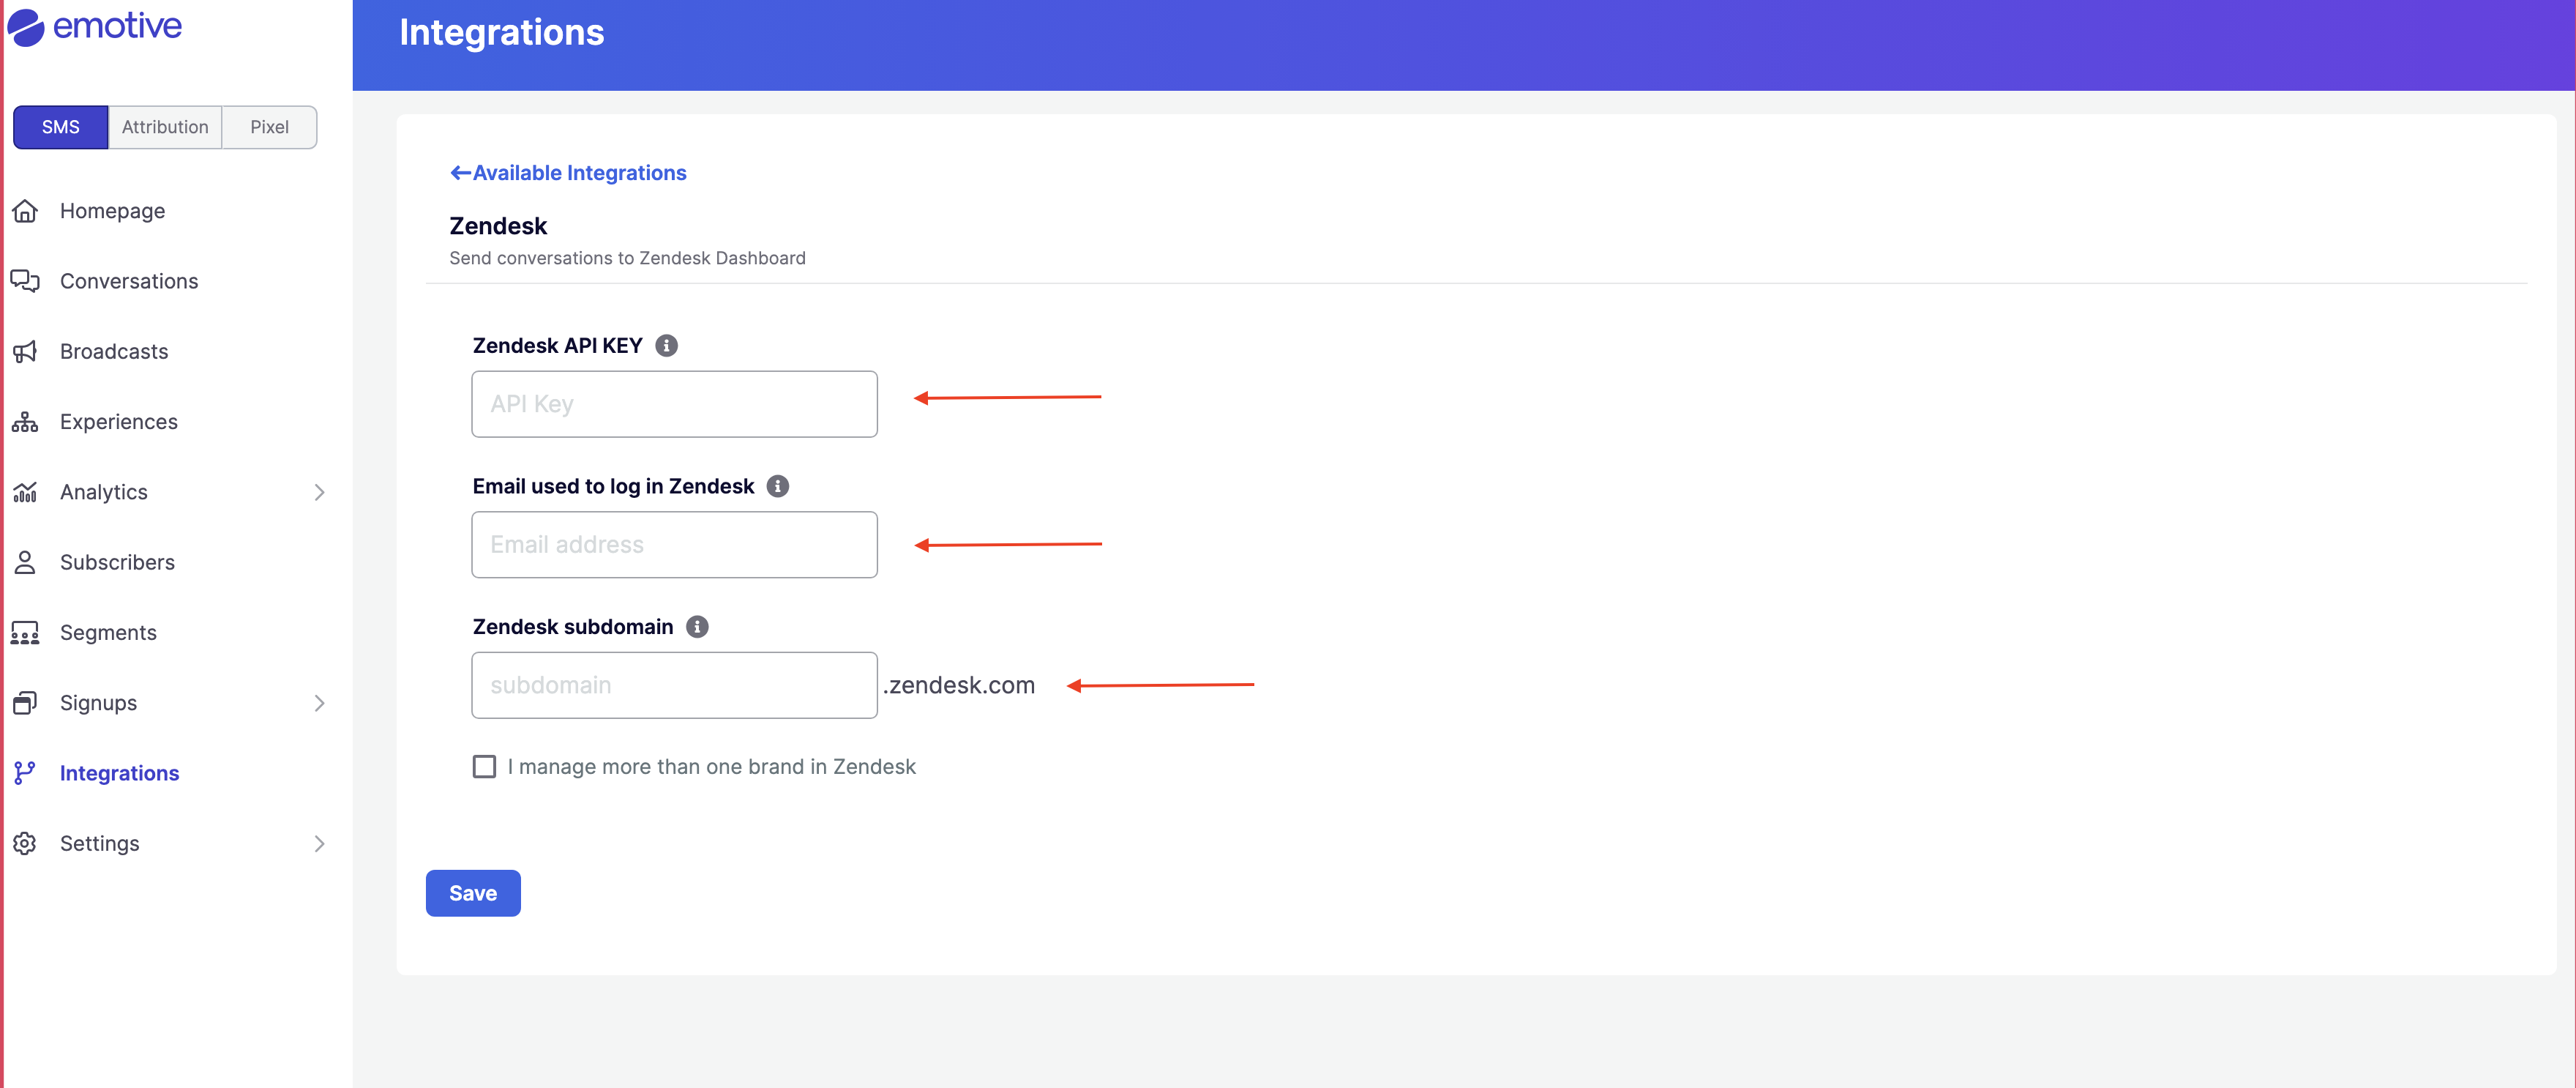Click the Subscribers person icon
2576x1088 pixels.
click(25, 562)
